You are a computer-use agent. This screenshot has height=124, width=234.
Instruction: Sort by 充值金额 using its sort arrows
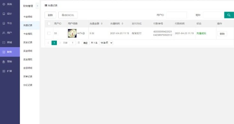coord(102,24)
